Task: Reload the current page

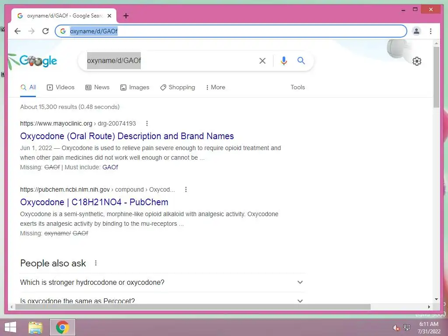Action: (x=45, y=31)
